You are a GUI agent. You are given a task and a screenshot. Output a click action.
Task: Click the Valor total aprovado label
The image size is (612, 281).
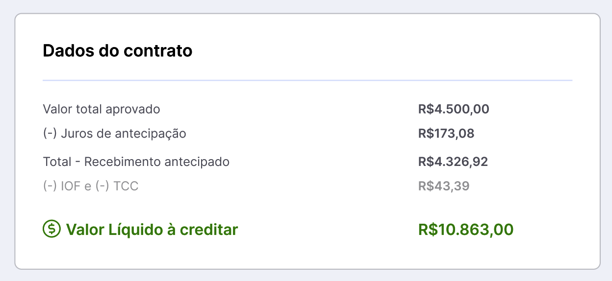(102, 109)
